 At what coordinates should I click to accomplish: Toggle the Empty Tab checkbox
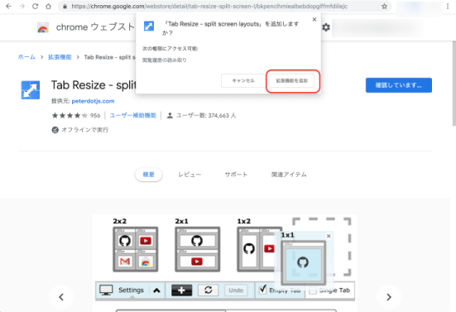[x=263, y=290]
